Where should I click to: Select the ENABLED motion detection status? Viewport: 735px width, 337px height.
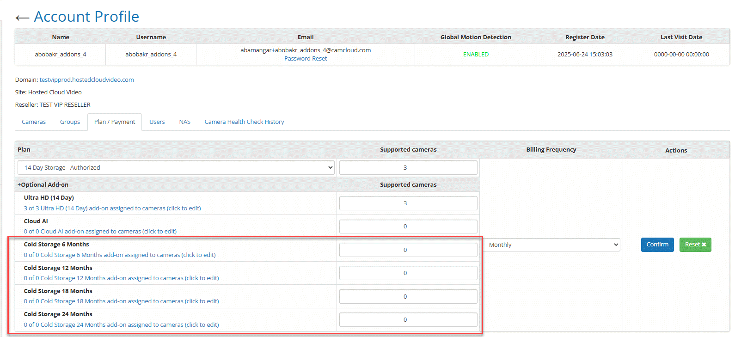pyautogui.click(x=476, y=55)
